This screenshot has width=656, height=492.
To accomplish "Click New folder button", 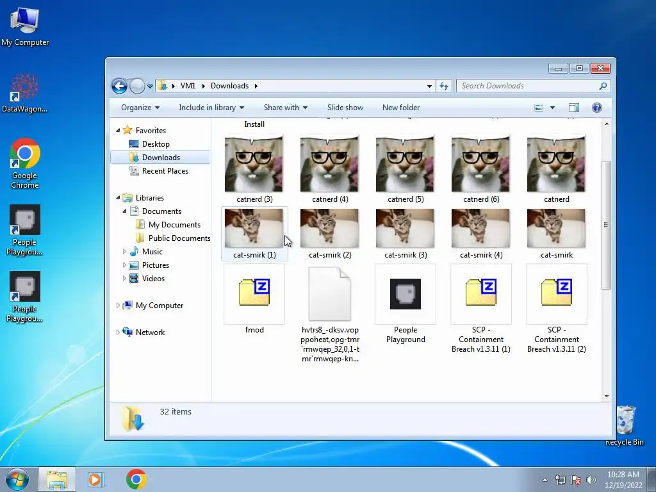I will pyautogui.click(x=401, y=108).
